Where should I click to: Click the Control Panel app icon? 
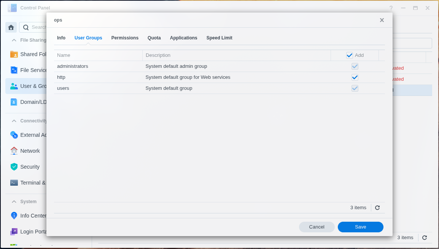click(12, 8)
